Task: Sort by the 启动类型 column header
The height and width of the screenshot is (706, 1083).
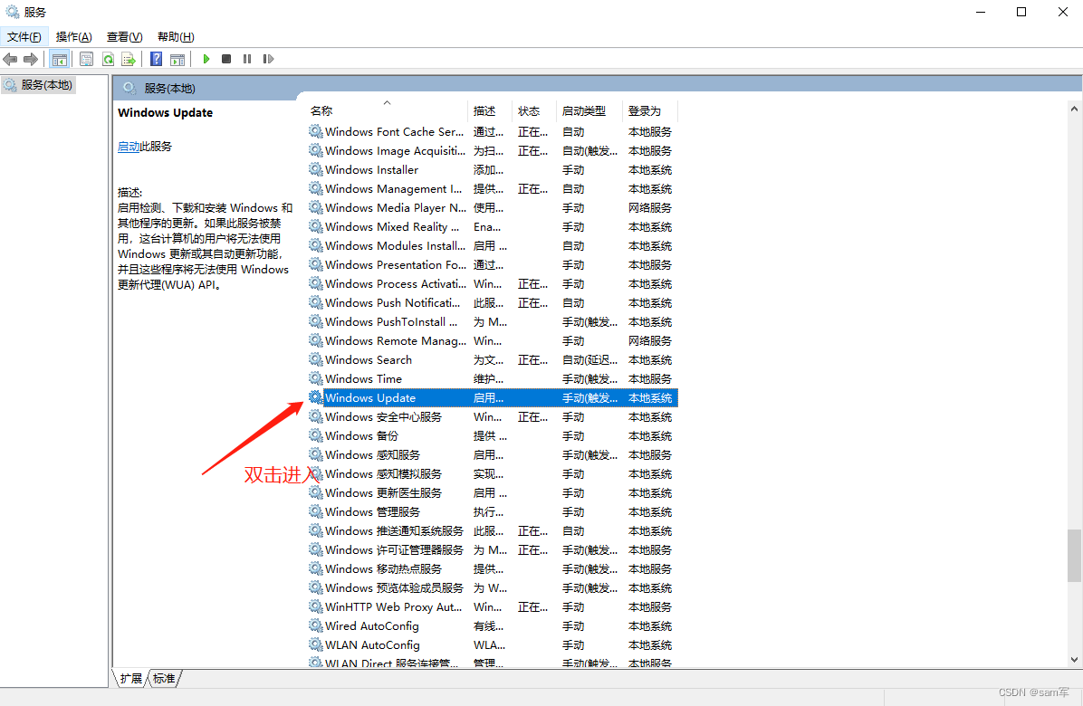Action: tap(589, 110)
